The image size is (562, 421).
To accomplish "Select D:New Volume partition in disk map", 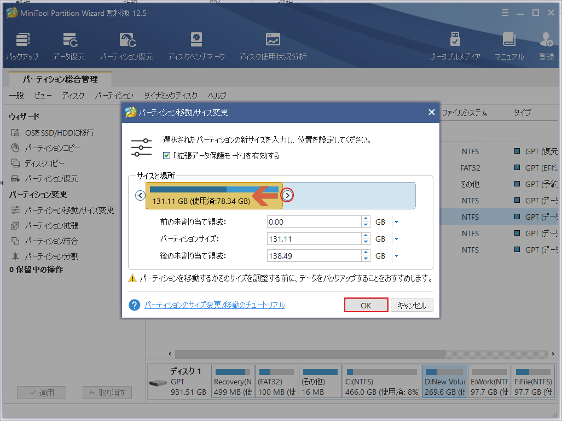I will pos(444,382).
